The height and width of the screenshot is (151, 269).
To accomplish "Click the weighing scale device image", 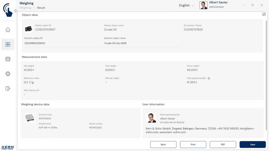I will tap(30, 118).
